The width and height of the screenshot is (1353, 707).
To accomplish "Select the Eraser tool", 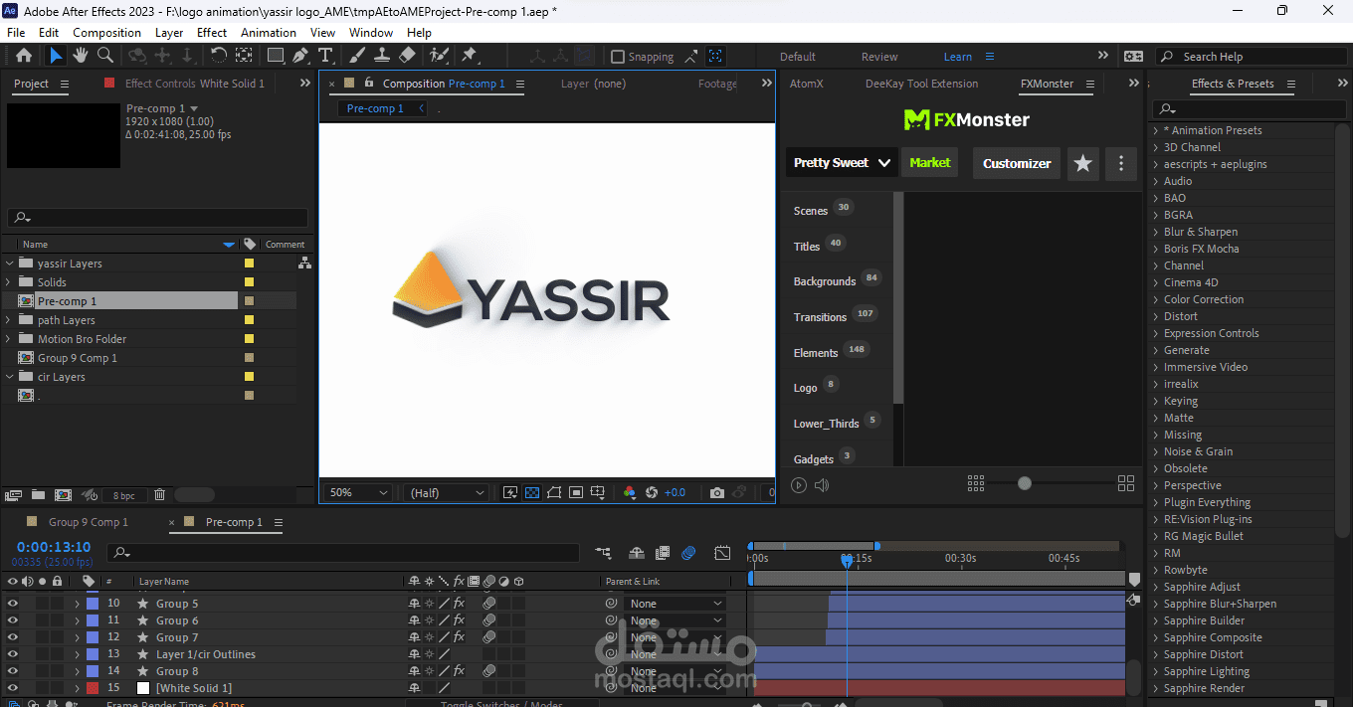I will tap(407, 56).
